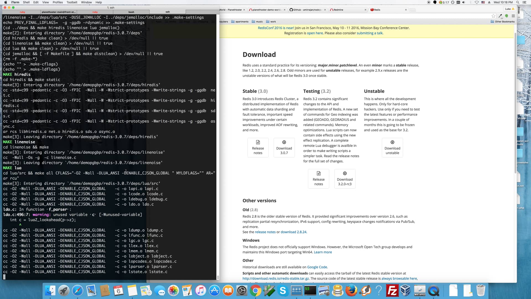531x299 pixels.
Task: Open iTerm Shell menu
Action: click(x=26, y=2)
